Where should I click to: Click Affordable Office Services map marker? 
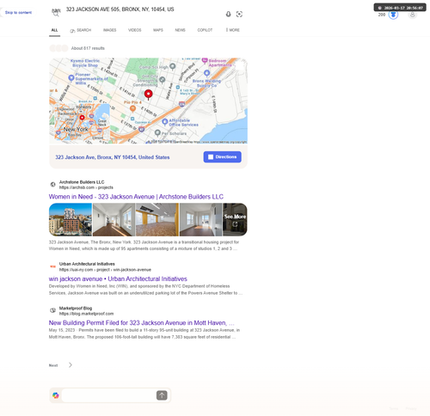coord(165,122)
